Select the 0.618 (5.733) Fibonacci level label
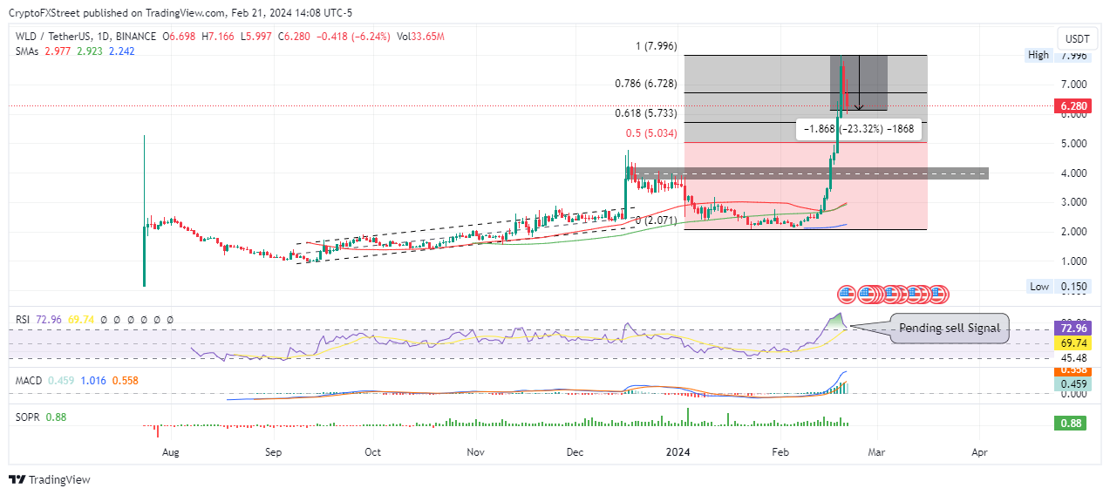The width and height of the screenshot is (1110, 495). pyautogui.click(x=645, y=113)
